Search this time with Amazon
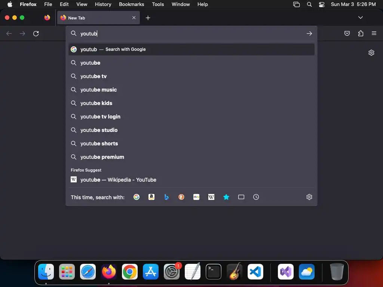383x287 pixels. click(151, 197)
